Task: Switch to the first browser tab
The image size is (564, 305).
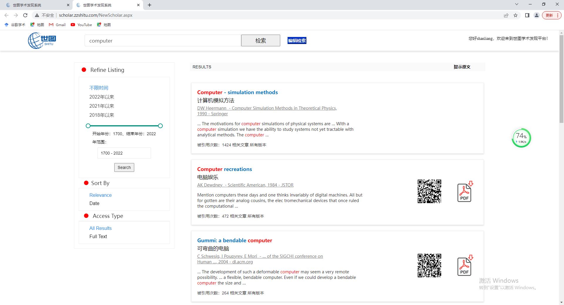Action: tap(37, 5)
